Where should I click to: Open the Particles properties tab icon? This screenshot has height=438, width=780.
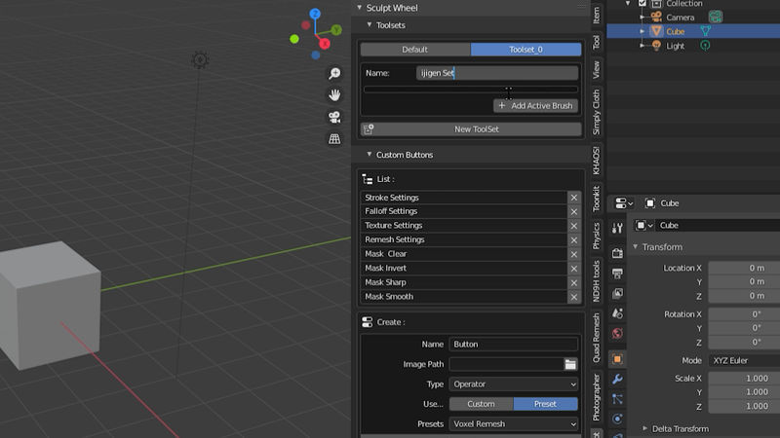[617, 399]
